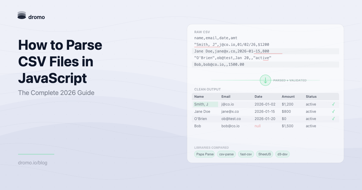The height and width of the screenshot is (190, 362).
Task: Click the bob@co.io email cell in output table
Action: tap(230, 126)
